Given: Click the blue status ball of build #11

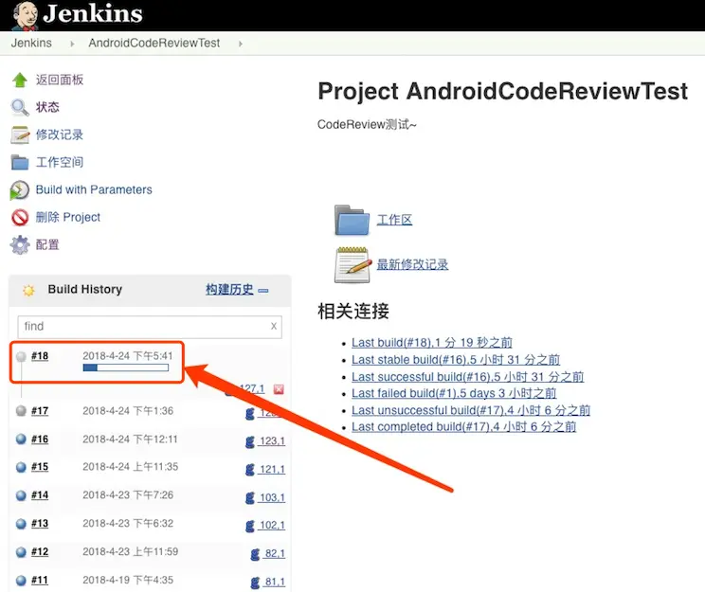Looking at the screenshot, I should coord(21,581).
